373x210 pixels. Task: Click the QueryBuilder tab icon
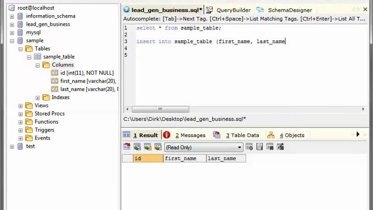point(209,10)
